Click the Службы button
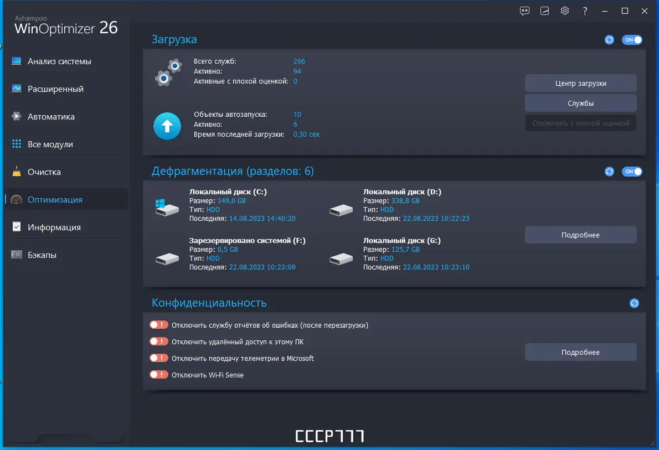This screenshot has height=450, width=659. pyautogui.click(x=580, y=103)
